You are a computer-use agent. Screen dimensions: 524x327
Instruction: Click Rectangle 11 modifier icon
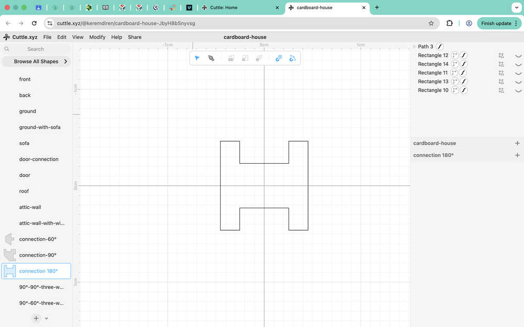[501, 73]
